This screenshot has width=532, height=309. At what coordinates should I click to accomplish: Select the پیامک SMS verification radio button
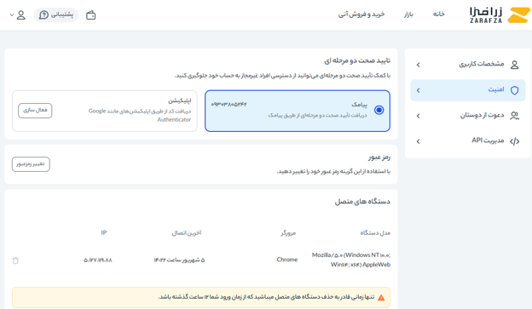pyautogui.click(x=379, y=110)
